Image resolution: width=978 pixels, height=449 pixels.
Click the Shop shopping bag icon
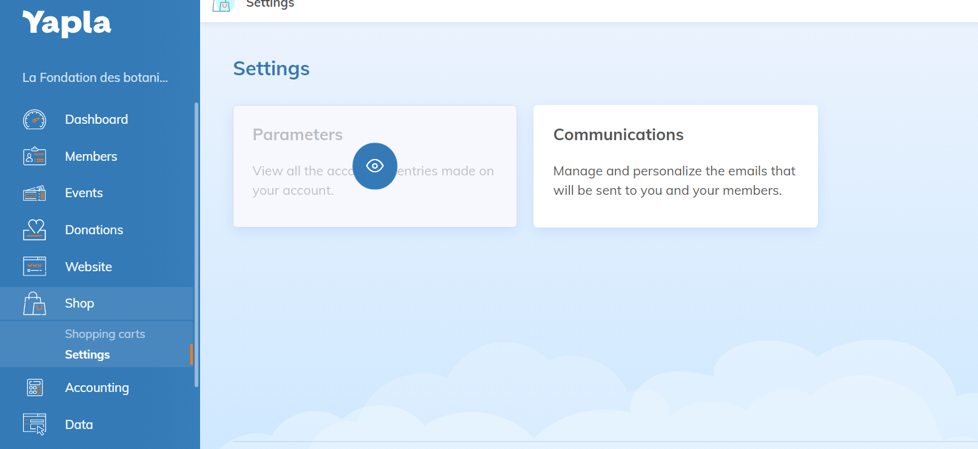tap(35, 303)
